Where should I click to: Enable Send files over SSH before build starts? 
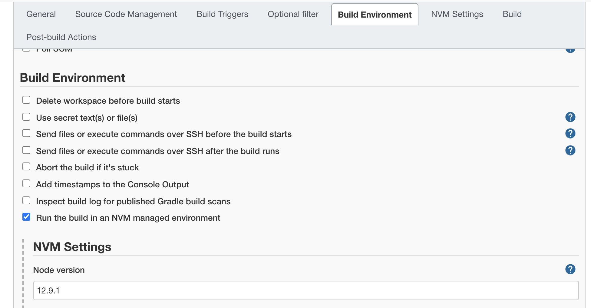[26, 133]
